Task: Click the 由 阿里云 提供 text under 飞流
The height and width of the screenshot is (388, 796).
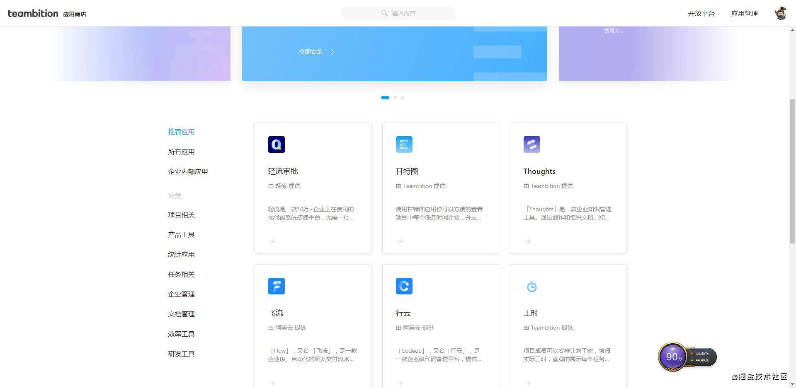Action: 287,328
